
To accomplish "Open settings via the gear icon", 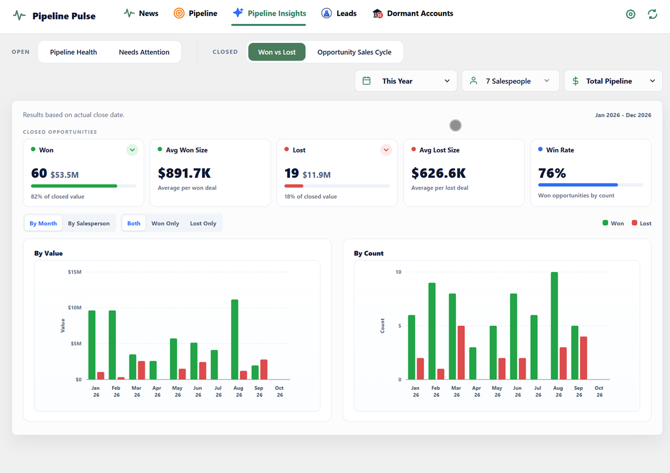I will 631,15.
